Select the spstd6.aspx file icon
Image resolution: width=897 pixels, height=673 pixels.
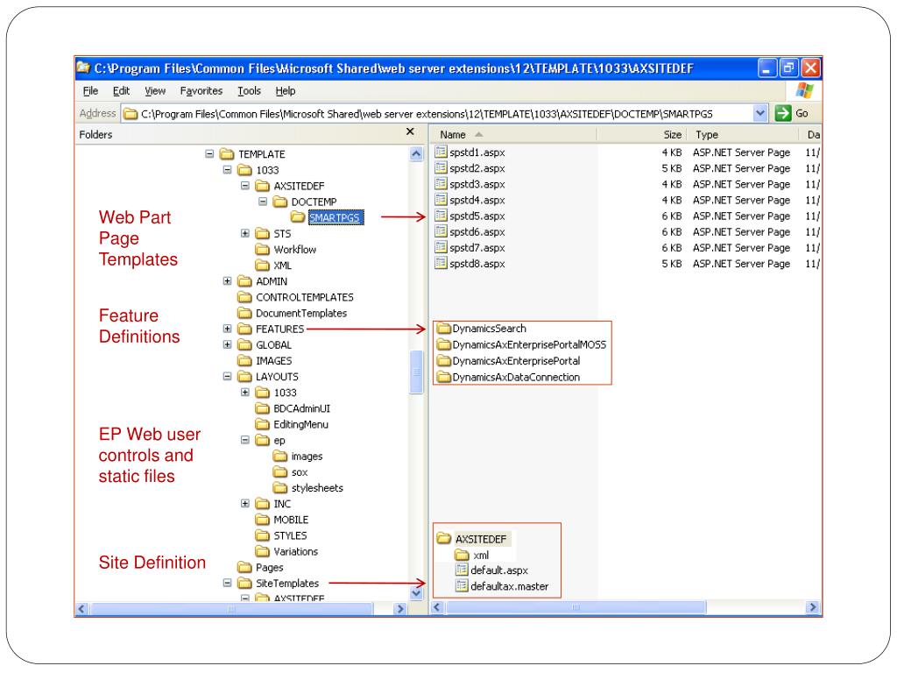click(441, 231)
